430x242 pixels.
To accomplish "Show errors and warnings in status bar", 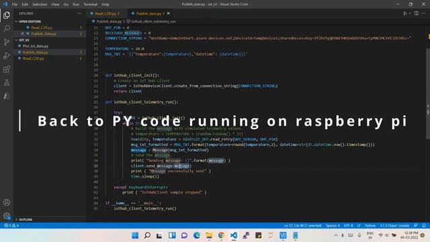I will tap(11, 226).
